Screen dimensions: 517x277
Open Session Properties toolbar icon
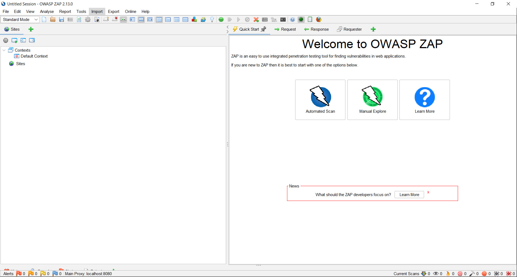[x=79, y=19]
